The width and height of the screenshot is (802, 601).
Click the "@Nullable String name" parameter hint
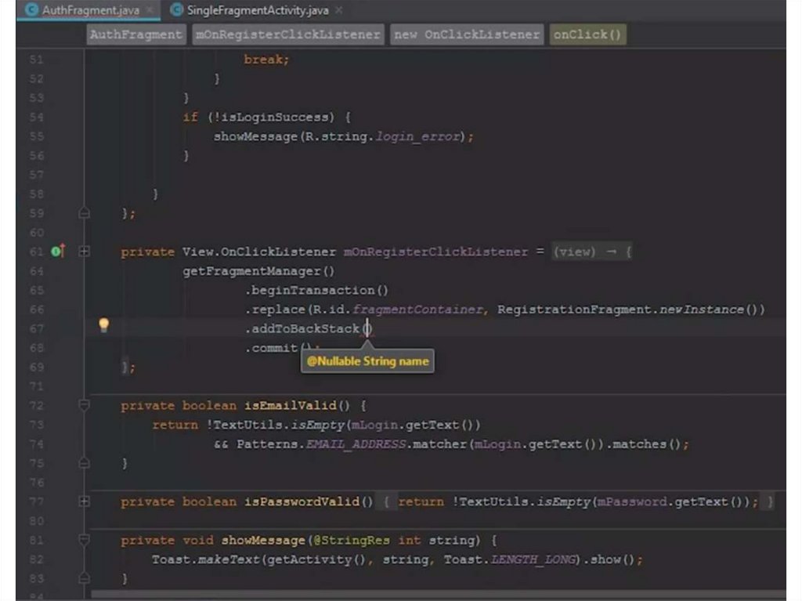coord(367,361)
